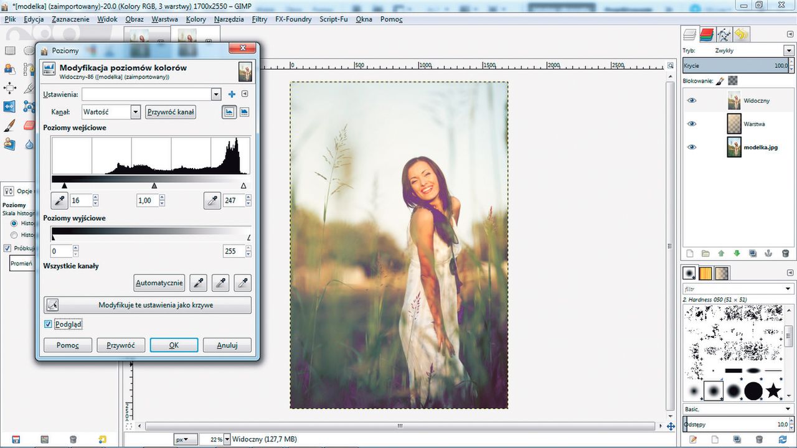Pick black point with eyedropper (input levels)
Viewport: 797px width, 448px height.
tap(59, 200)
